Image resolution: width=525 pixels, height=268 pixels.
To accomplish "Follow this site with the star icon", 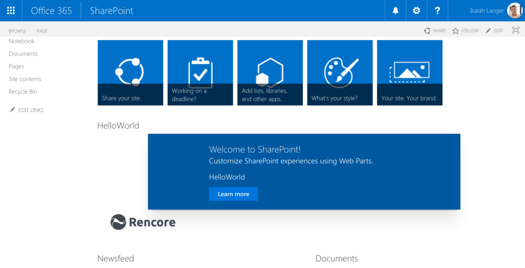I will 455,31.
